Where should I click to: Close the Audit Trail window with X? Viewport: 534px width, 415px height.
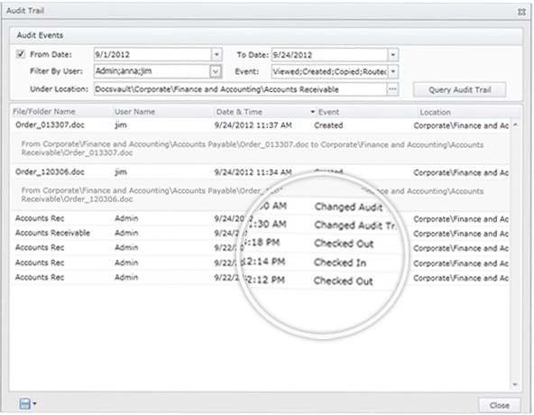click(x=521, y=13)
